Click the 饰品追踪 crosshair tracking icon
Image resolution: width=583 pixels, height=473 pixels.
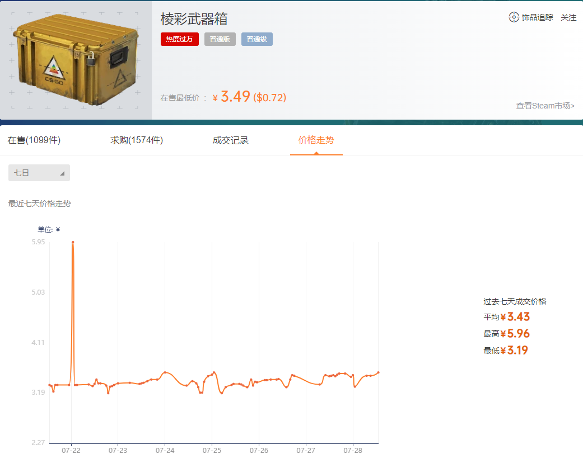(x=513, y=17)
